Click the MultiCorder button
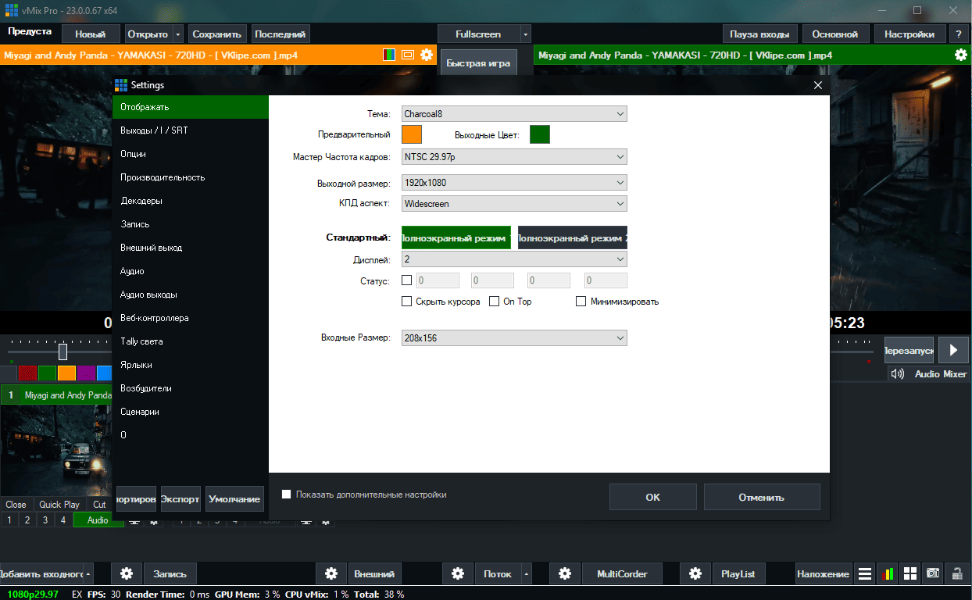Viewport: 972px width, 600px height. [x=622, y=573]
